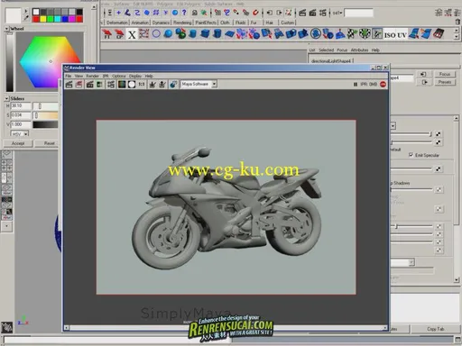Click the Presets button in Attribute Editor
This screenshot has width=462, height=346.
tap(445, 82)
